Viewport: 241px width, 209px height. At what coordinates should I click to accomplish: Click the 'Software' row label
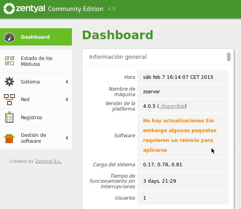(125, 135)
